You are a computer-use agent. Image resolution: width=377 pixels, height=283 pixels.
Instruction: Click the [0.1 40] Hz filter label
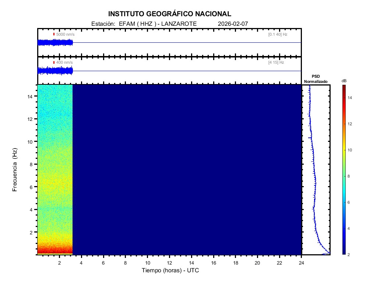point(278,34)
